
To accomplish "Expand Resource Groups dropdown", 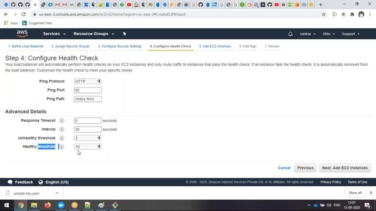I will click(x=94, y=34).
